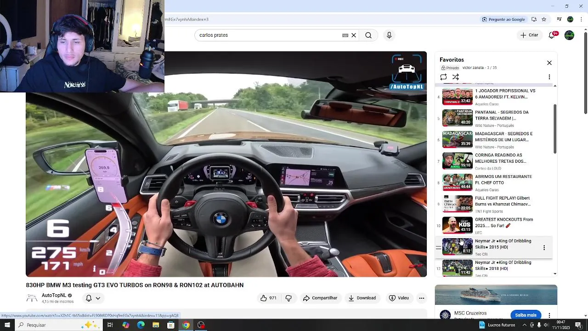Click the Download button
588x331 pixels.
(362, 298)
